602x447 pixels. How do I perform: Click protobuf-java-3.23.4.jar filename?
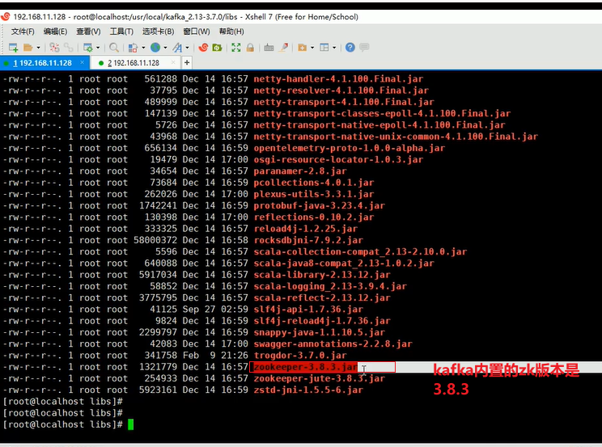319,205
